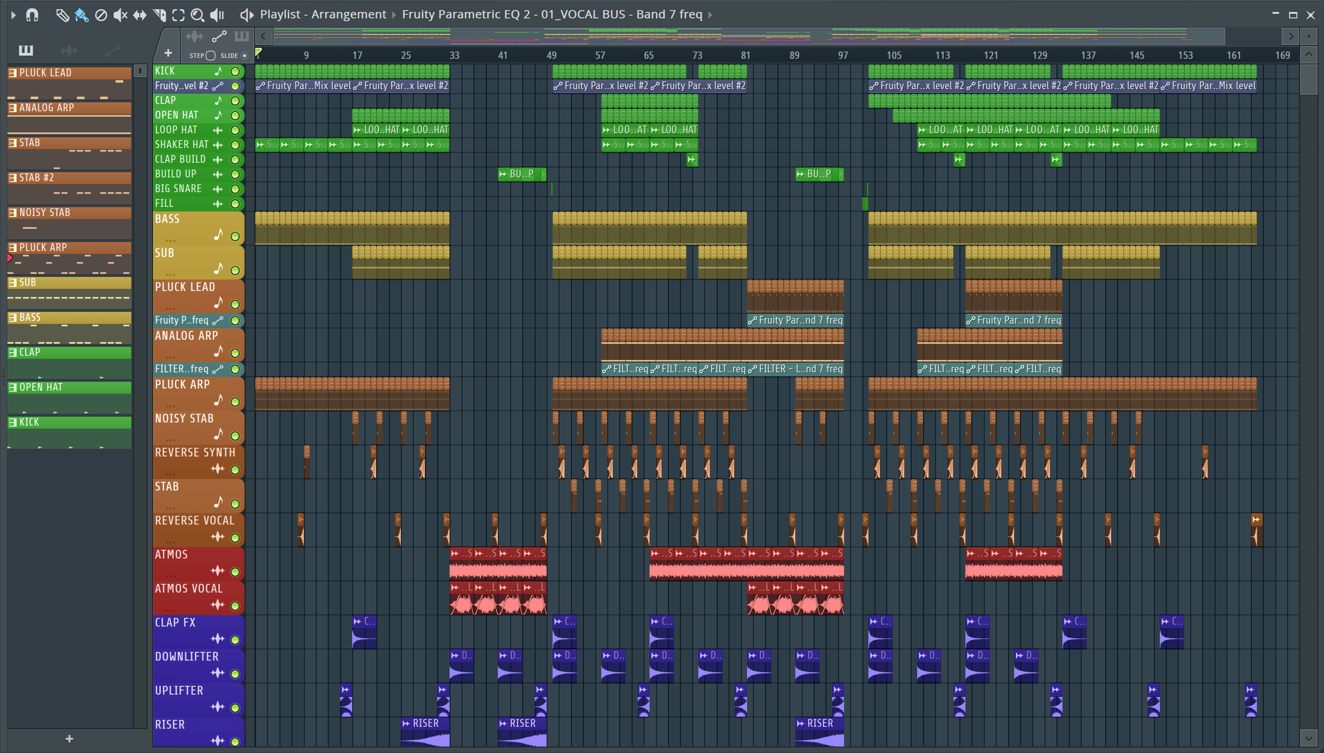Click the automation icon on FILTER..freq track
The height and width of the screenshot is (753, 1324).
[218, 369]
